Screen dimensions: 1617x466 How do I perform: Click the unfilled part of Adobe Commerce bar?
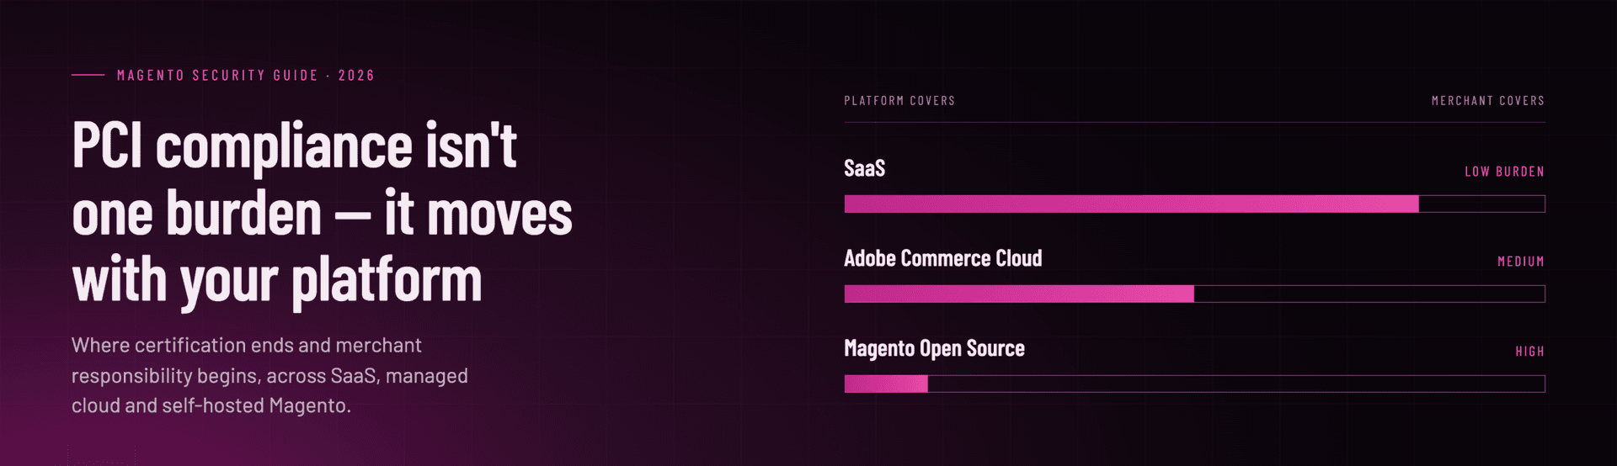point(1369,294)
